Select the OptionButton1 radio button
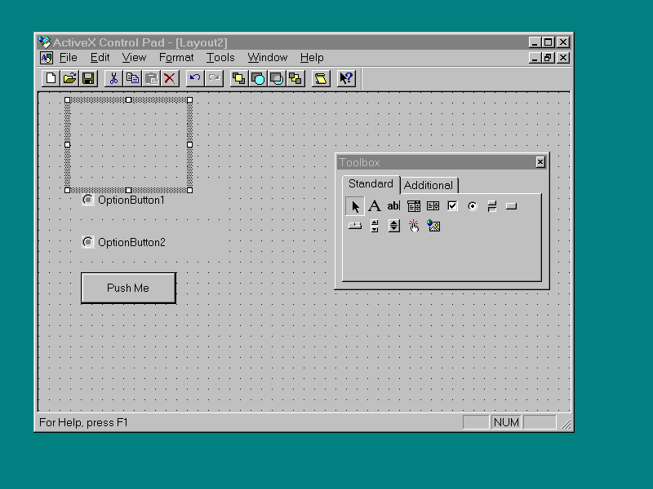653x489 pixels. [88, 200]
